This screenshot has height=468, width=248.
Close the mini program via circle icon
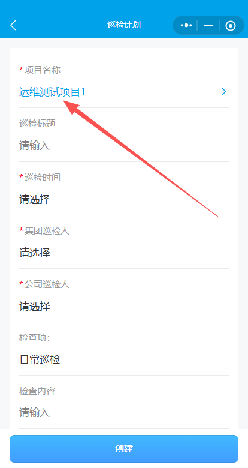tap(231, 26)
